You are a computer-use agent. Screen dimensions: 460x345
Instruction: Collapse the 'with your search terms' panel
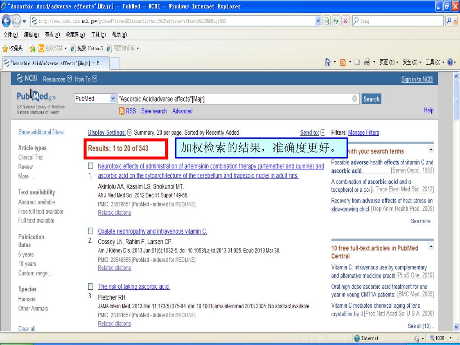431,149
